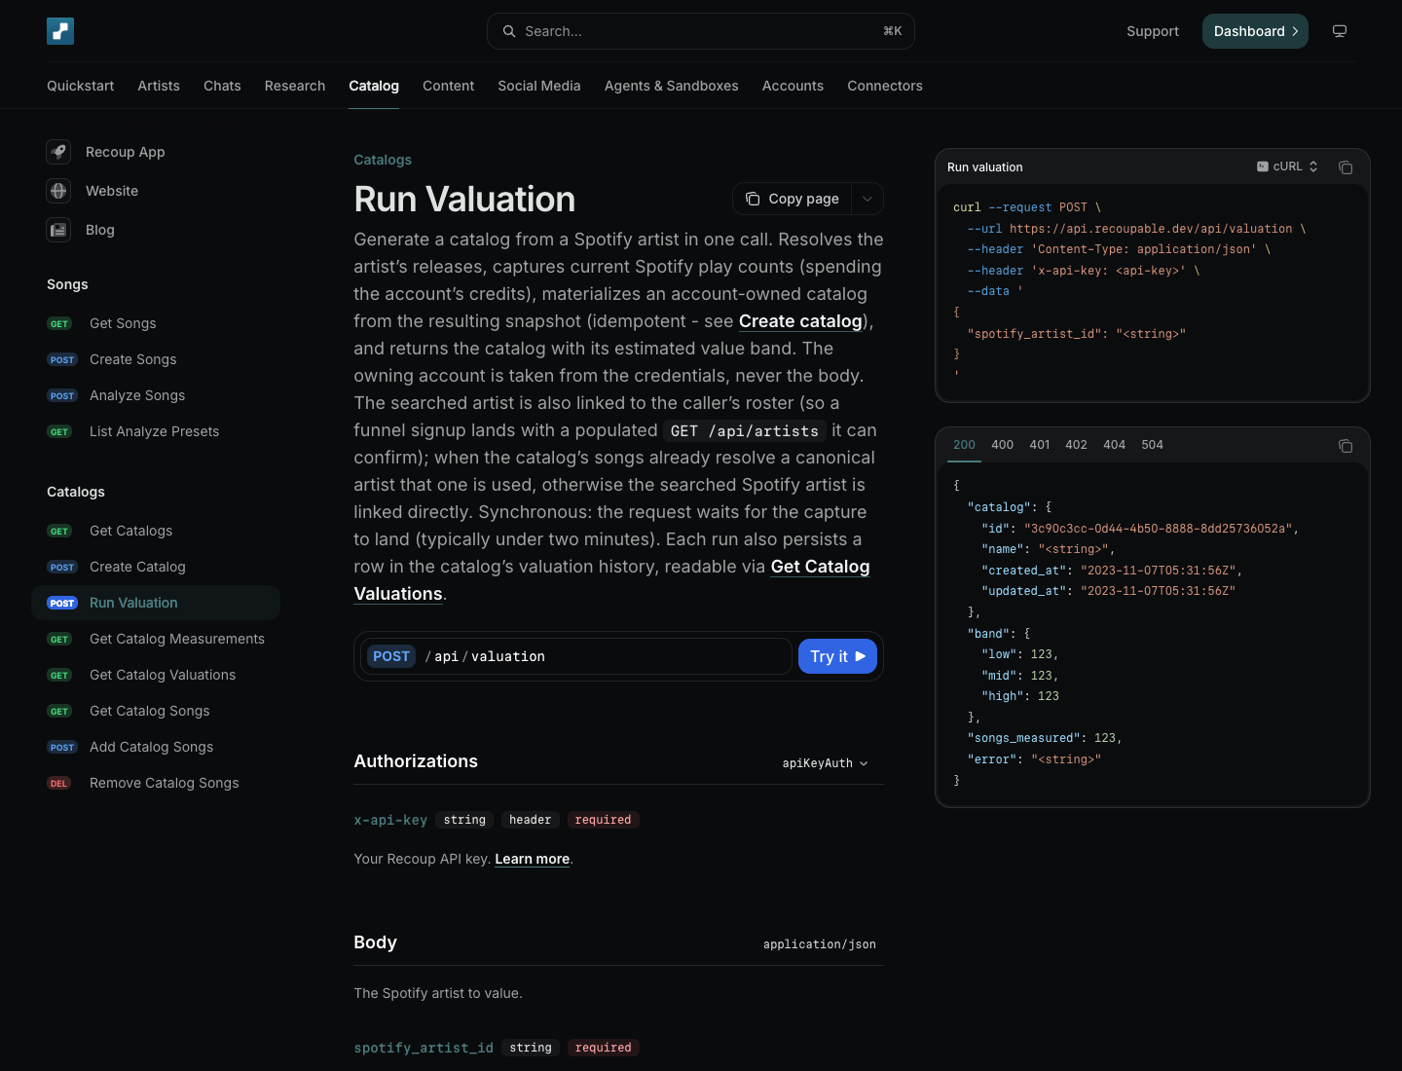The image size is (1402, 1071).
Task: Focus the Search input field
Action: coord(701,31)
